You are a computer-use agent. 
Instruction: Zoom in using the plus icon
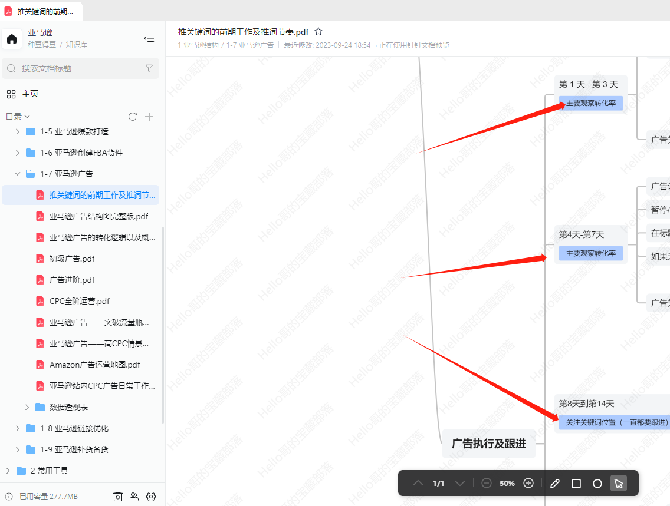coord(528,483)
